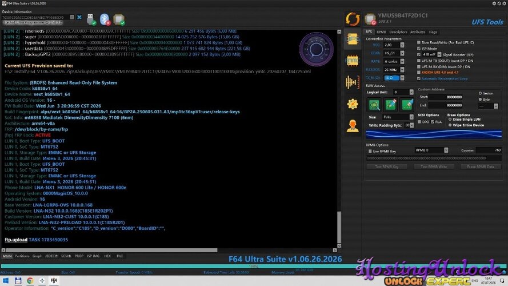Toggle the FUA SCSI option
508x286 pixels.
(433, 122)
